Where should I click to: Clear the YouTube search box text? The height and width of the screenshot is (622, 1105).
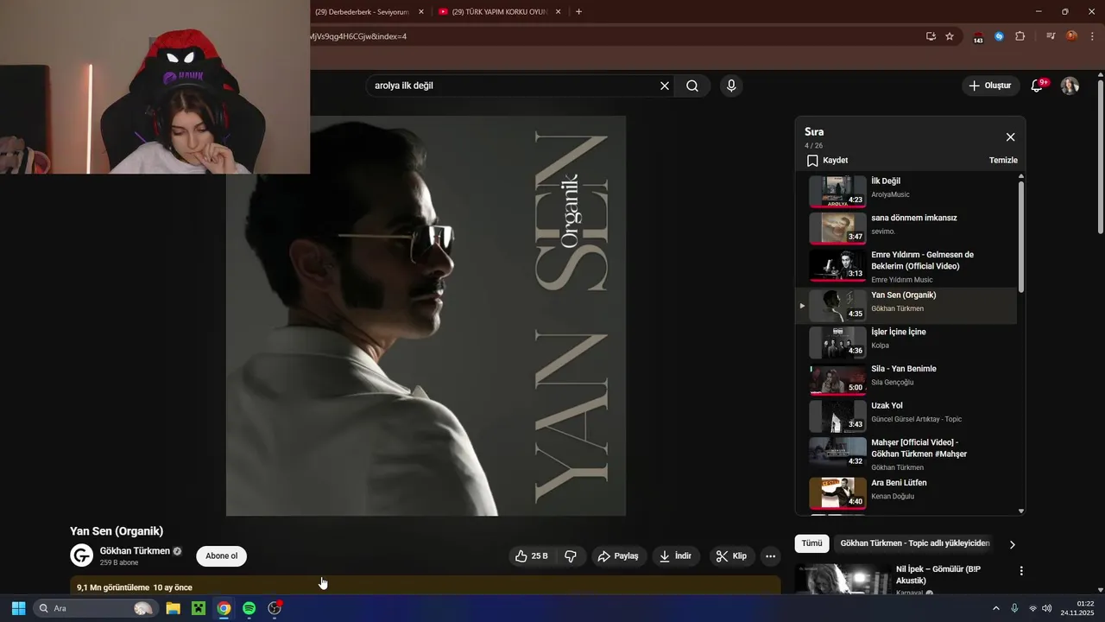click(x=665, y=86)
